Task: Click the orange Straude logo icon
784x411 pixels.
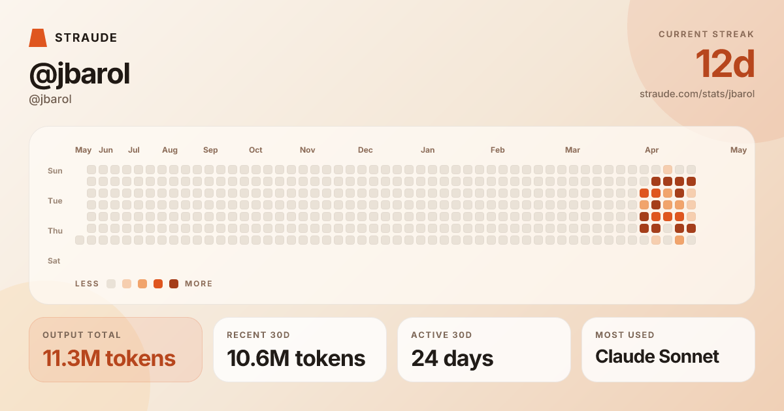Action: (x=38, y=38)
